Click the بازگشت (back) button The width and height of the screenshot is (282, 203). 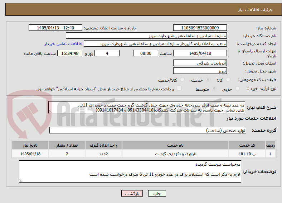(132, 193)
